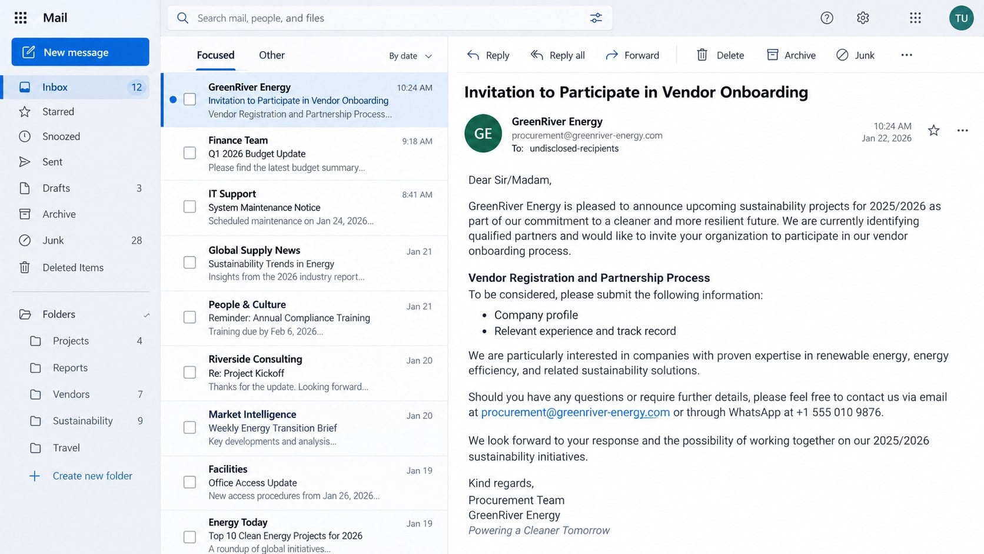This screenshot has height=554, width=984.
Task: Select checkbox for Market Intelligence email
Action: pos(190,427)
